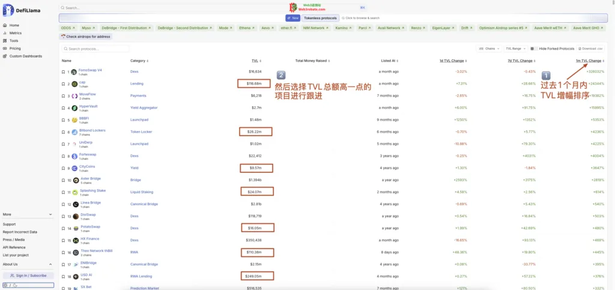Bookmark the Bitbond Lockers row

click(63, 132)
